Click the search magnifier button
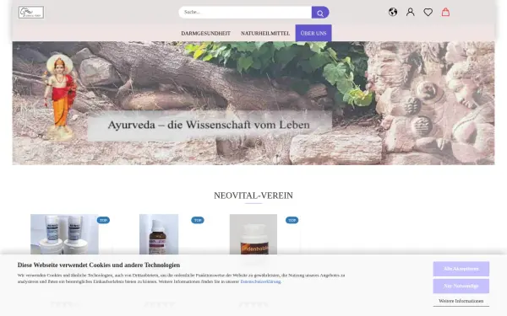The width and height of the screenshot is (507, 316). coord(320,13)
